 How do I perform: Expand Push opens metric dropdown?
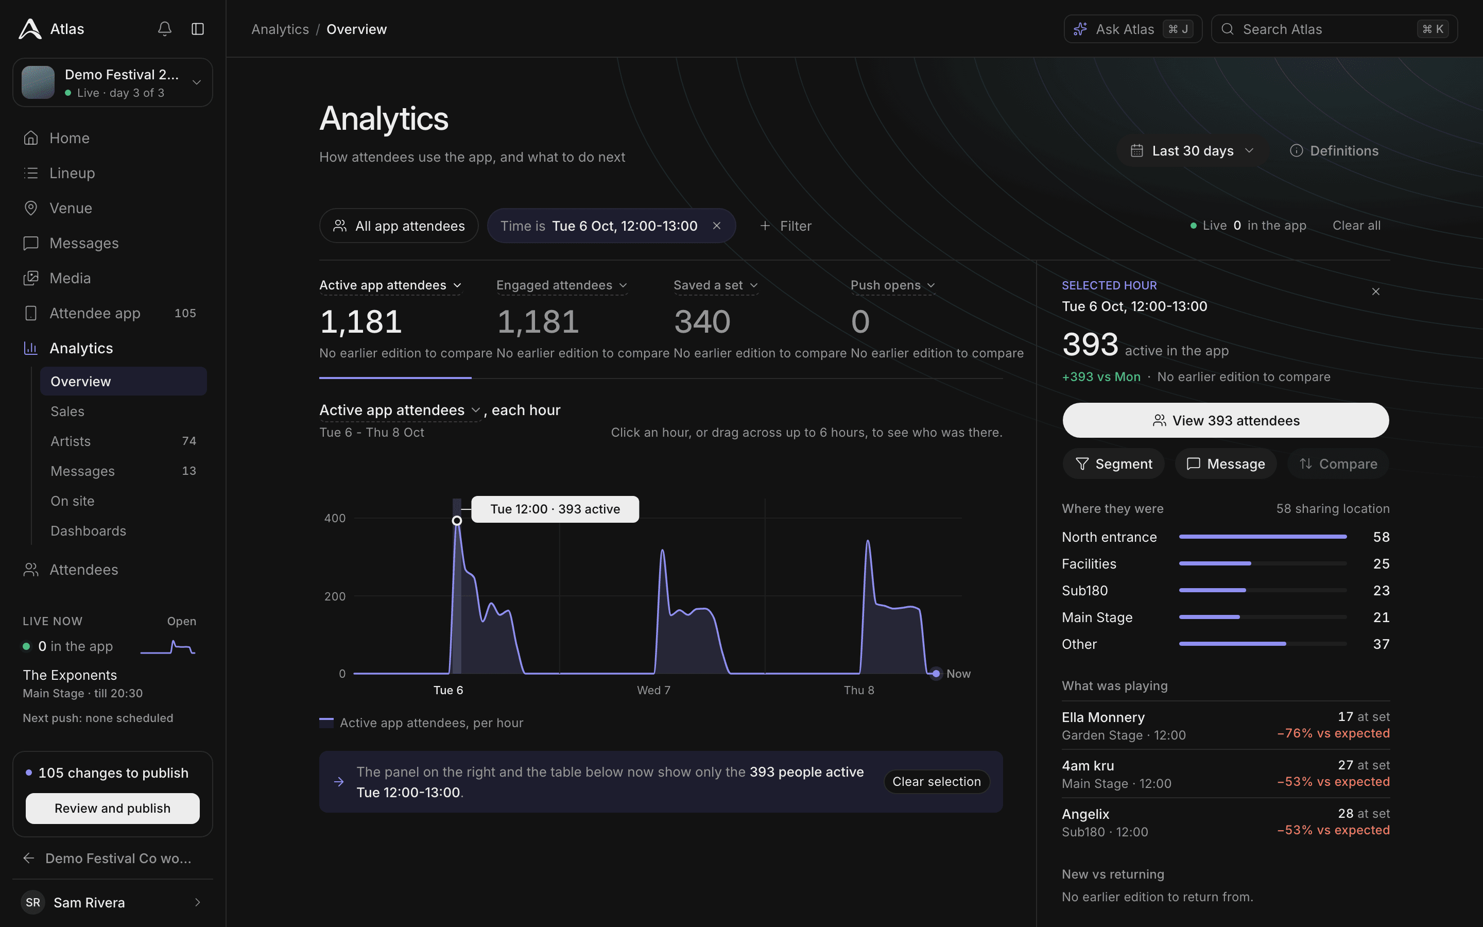(x=893, y=285)
